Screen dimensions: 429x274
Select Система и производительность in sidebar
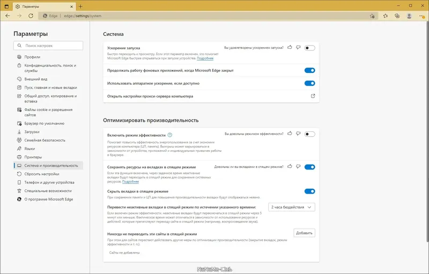pyautogui.click(x=48, y=166)
